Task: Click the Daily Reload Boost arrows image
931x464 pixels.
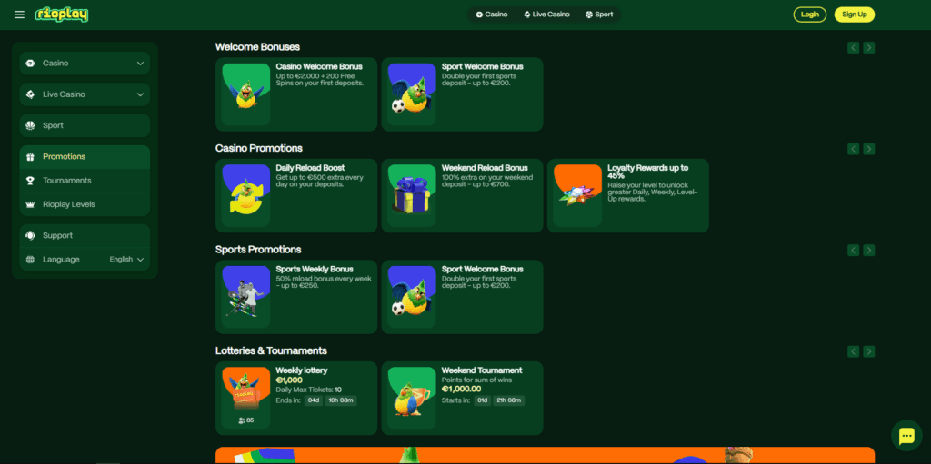Action: 245,196
